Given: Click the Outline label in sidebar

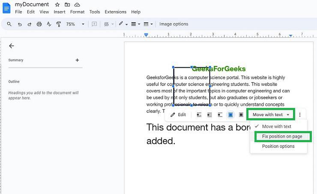Looking at the screenshot, I should [x=14, y=82].
